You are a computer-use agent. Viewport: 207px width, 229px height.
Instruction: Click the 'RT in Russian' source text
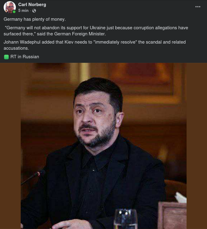[25, 57]
